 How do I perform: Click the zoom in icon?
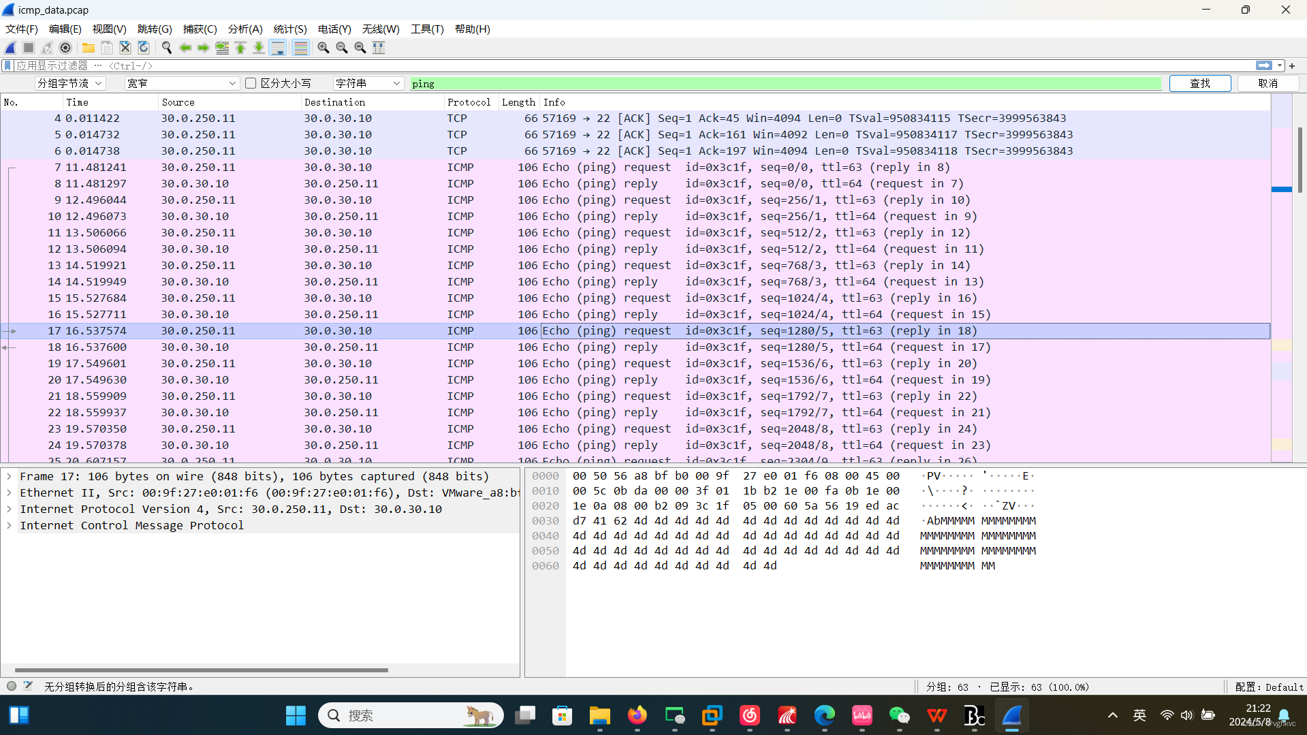click(x=324, y=48)
